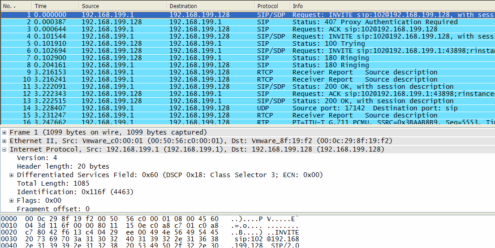Select the Ethernet II summary line
This screenshot has width=495, height=248.
[x=201, y=140]
